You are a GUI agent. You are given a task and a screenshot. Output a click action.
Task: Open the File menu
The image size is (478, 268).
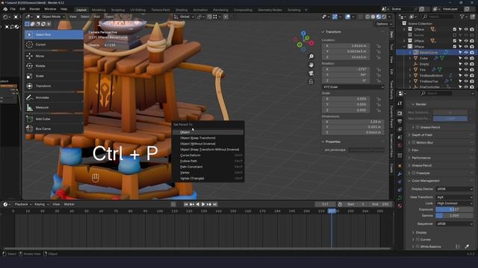13,9
